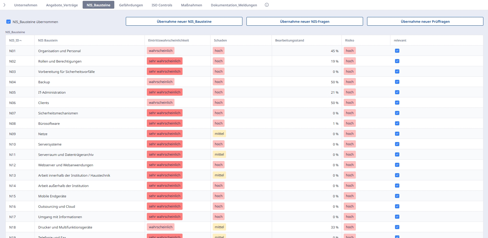The height and width of the screenshot is (238, 488).
Task: Click the sehr wahrscheinlich tag for Rollen und Berechtigungen
Action: pyautogui.click(x=165, y=61)
